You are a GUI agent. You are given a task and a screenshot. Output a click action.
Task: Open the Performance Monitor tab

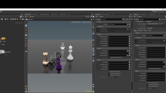pos(106,14)
